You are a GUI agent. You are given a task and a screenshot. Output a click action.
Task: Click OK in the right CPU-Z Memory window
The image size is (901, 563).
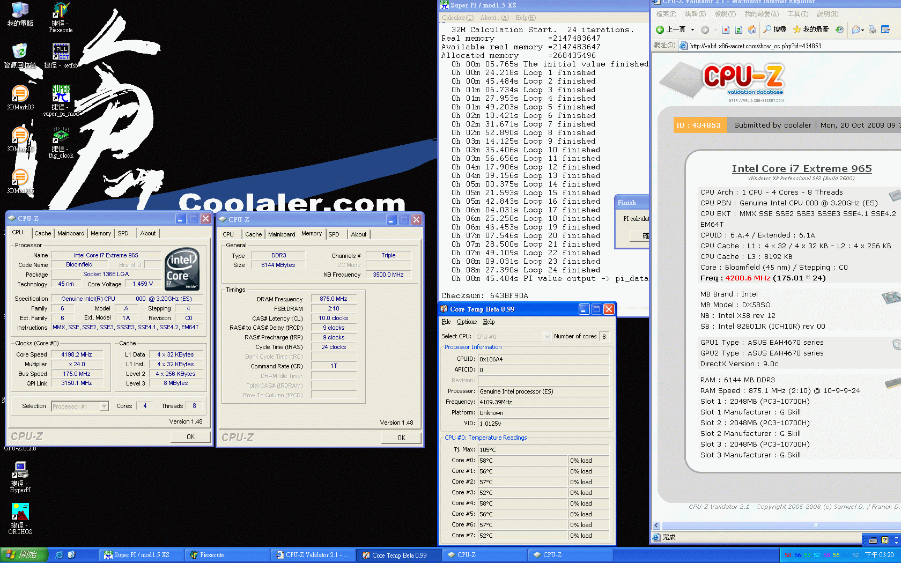[x=401, y=438]
